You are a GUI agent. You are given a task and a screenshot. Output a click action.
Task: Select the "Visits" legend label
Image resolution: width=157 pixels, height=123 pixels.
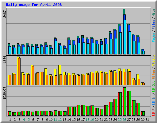(153, 61)
